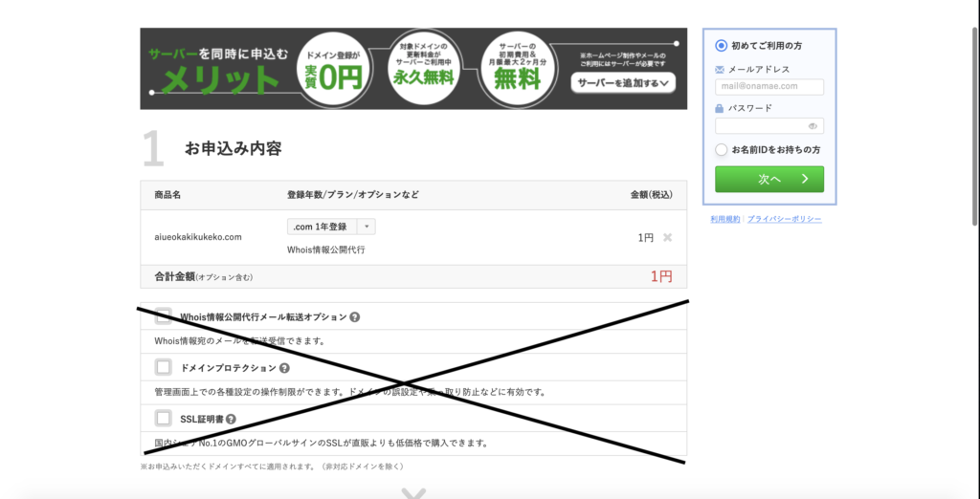This screenshot has width=980, height=499.
Task: Check SSL証明書 checkbox
Action: pyautogui.click(x=163, y=418)
